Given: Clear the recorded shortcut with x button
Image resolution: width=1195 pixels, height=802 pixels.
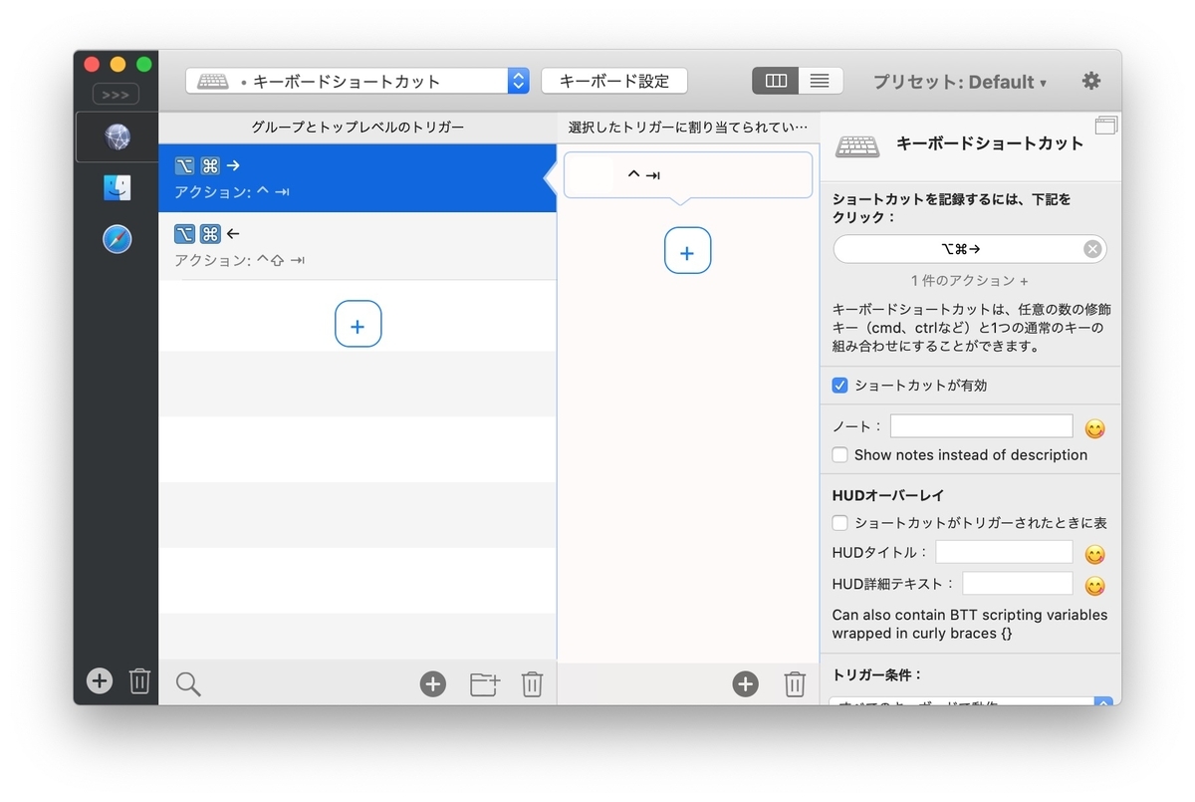Looking at the screenshot, I should click(x=1092, y=249).
